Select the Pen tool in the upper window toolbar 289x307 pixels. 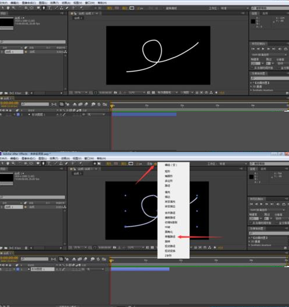44,8
